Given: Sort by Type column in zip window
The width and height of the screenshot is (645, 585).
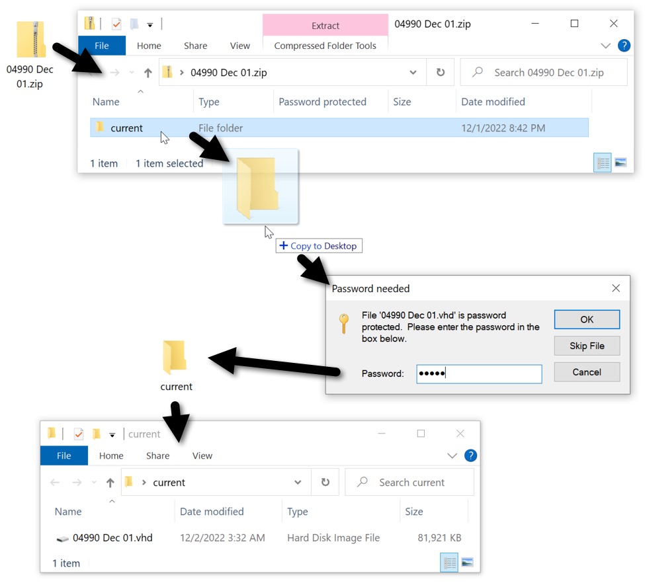Looking at the screenshot, I should pyautogui.click(x=208, y=102).
